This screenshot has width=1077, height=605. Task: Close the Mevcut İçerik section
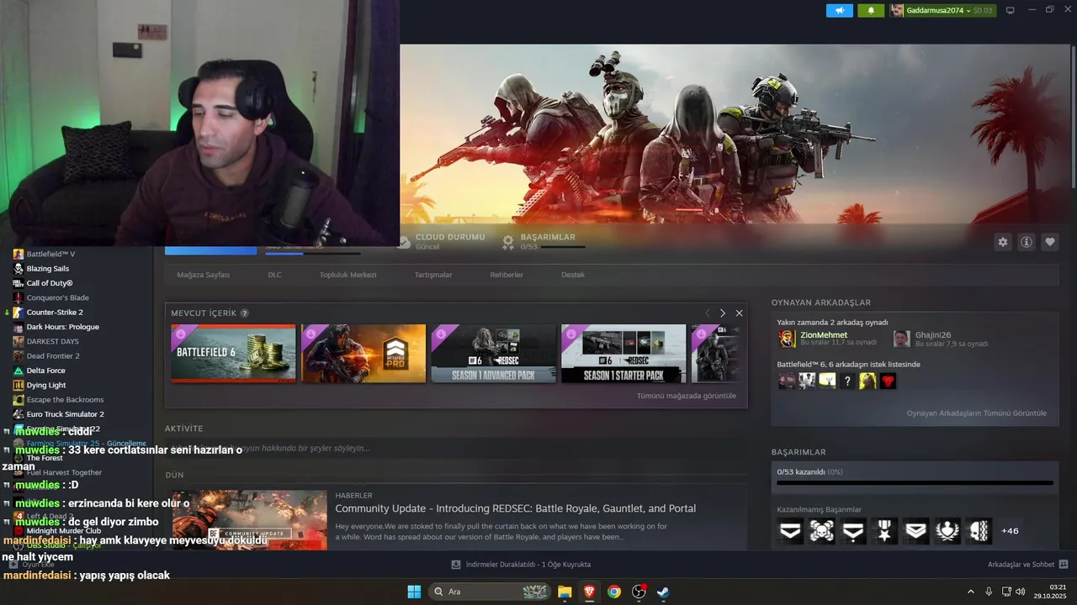(739, 313)
